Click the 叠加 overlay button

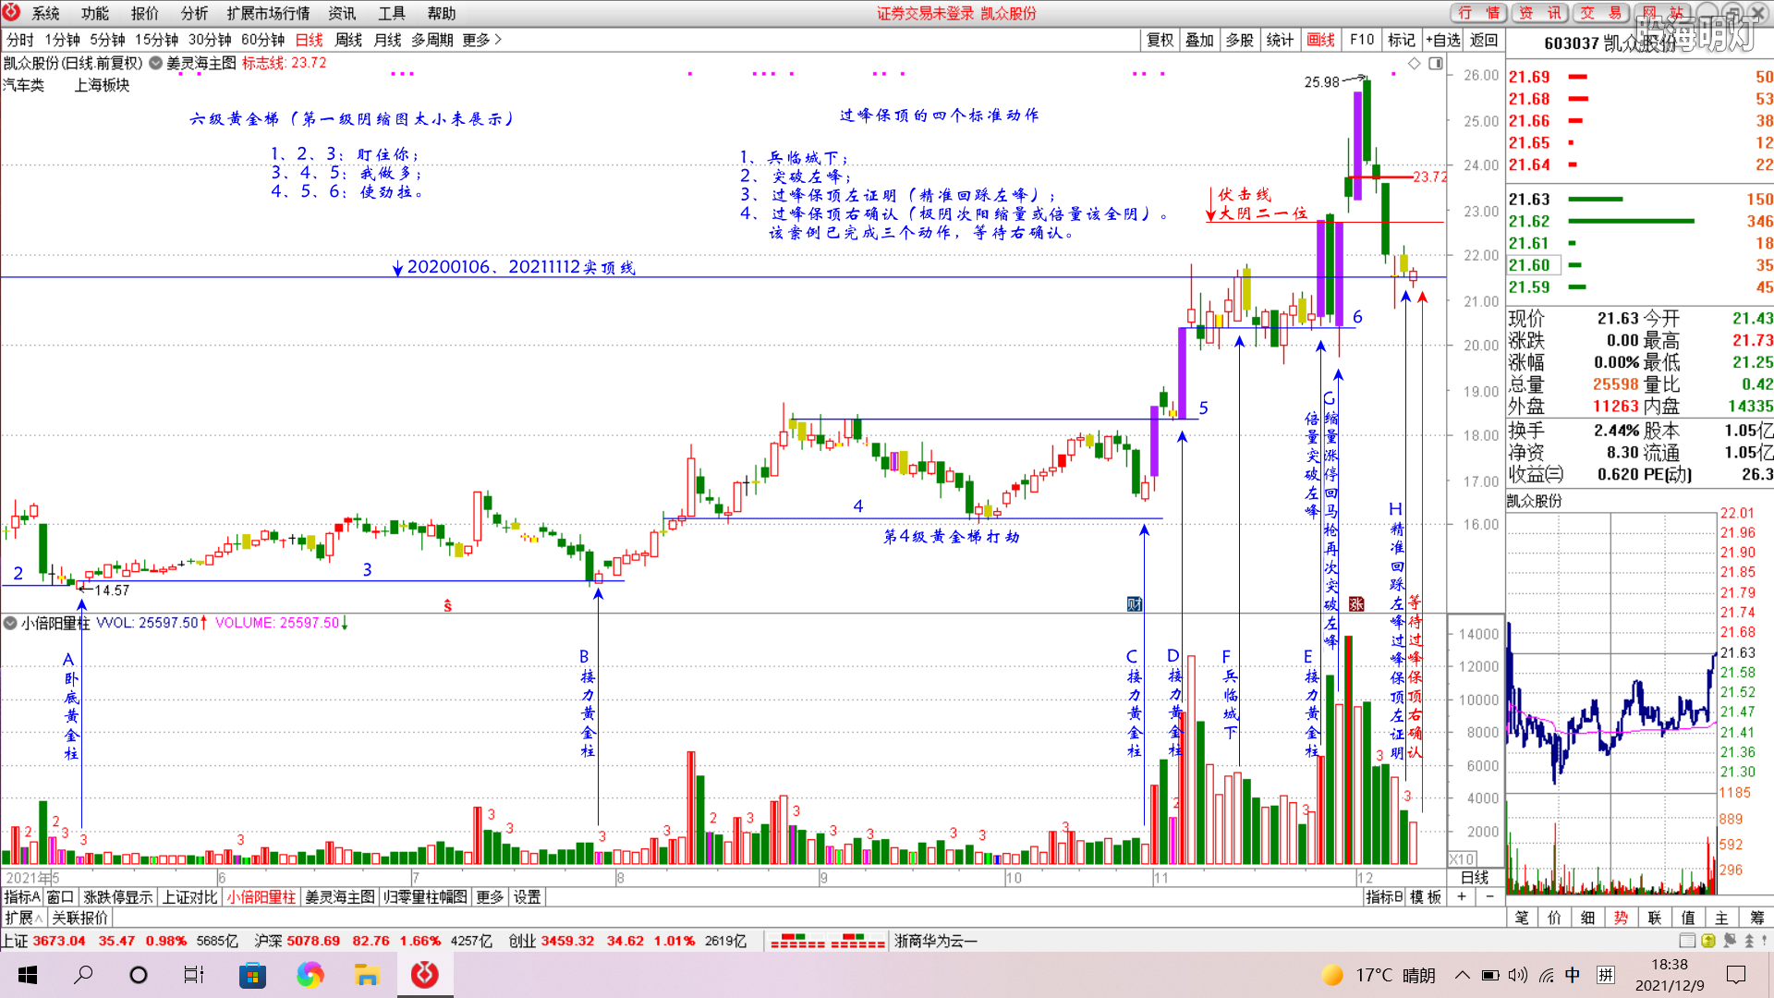point(1199,40)
